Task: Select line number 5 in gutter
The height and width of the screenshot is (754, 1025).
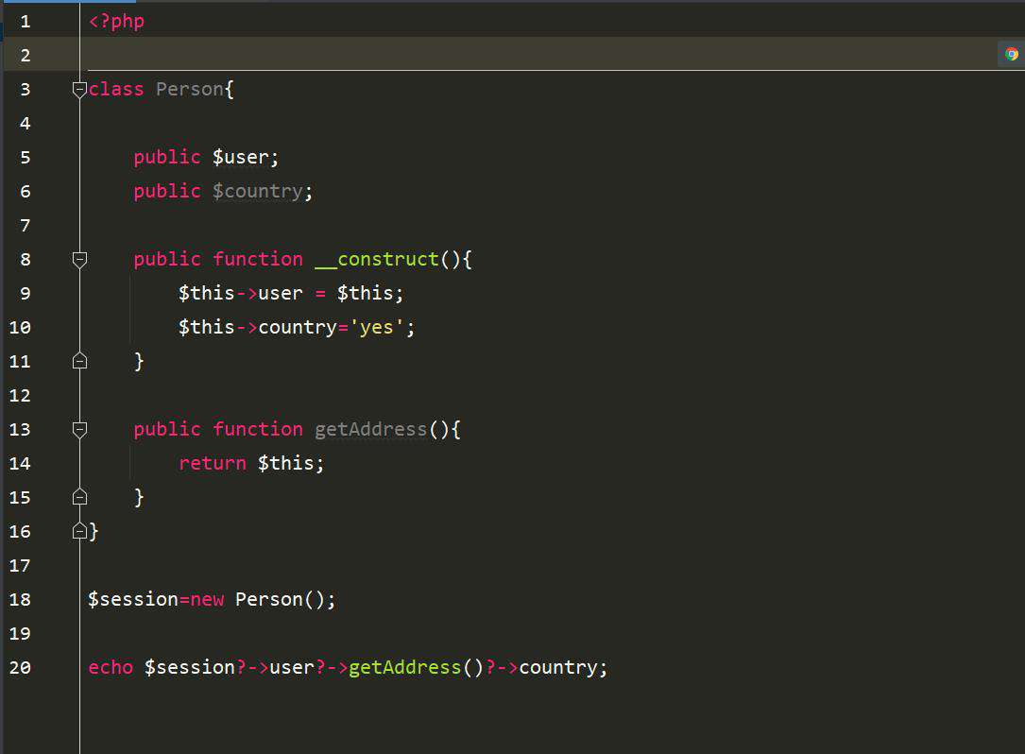Action: tap(25, 158)
